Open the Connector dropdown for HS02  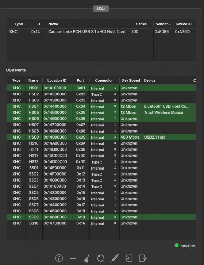click(x=104, y=94)
